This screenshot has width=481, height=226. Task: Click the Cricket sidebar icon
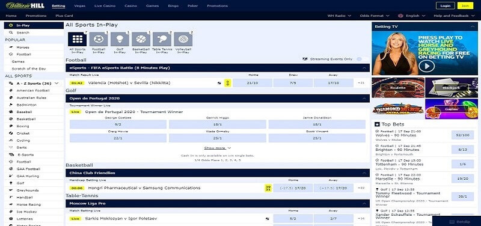coord(11,133)
